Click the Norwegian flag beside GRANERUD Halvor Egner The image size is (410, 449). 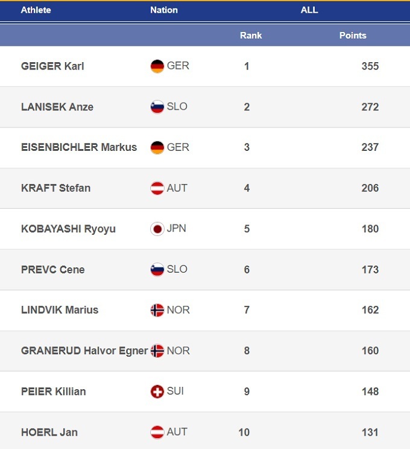[157, 351]
